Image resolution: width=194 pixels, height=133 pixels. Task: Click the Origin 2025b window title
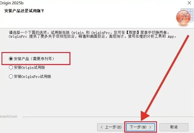[x=12, y=3]
